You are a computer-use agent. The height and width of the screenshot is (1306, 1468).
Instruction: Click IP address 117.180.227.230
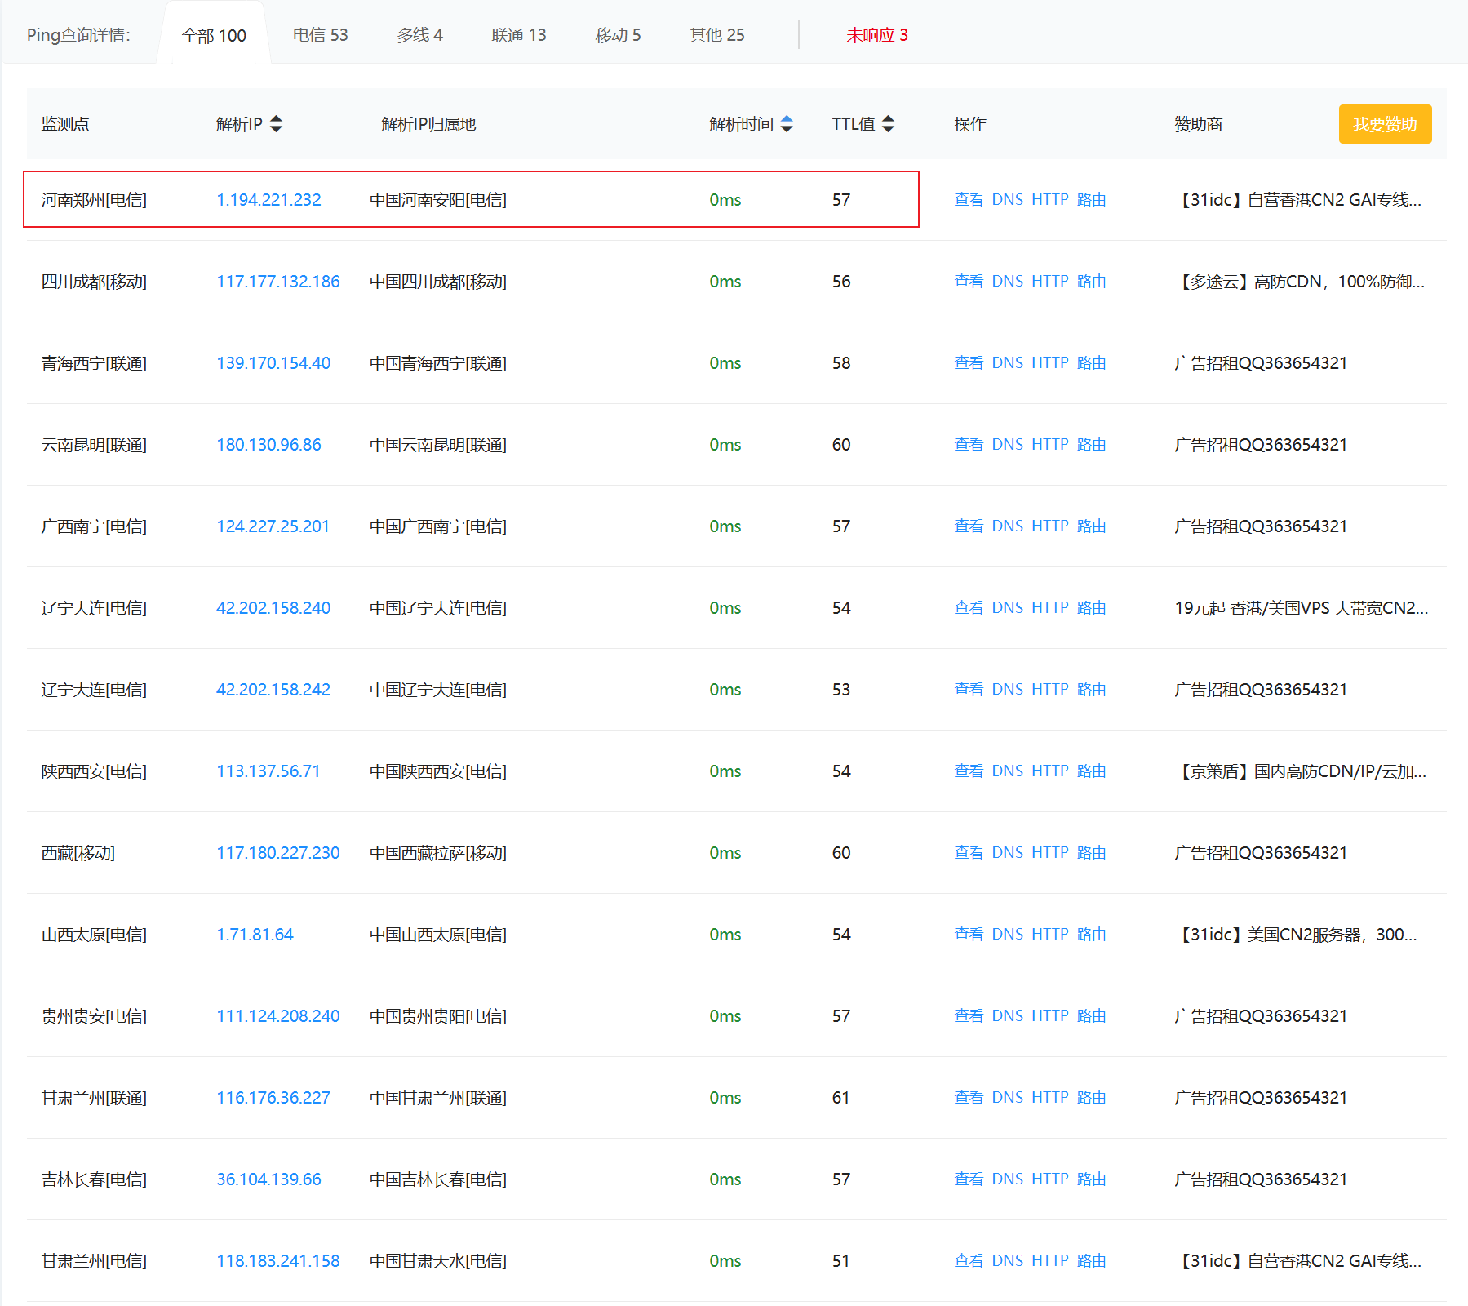pyautogui.click(x=278, y=853)
